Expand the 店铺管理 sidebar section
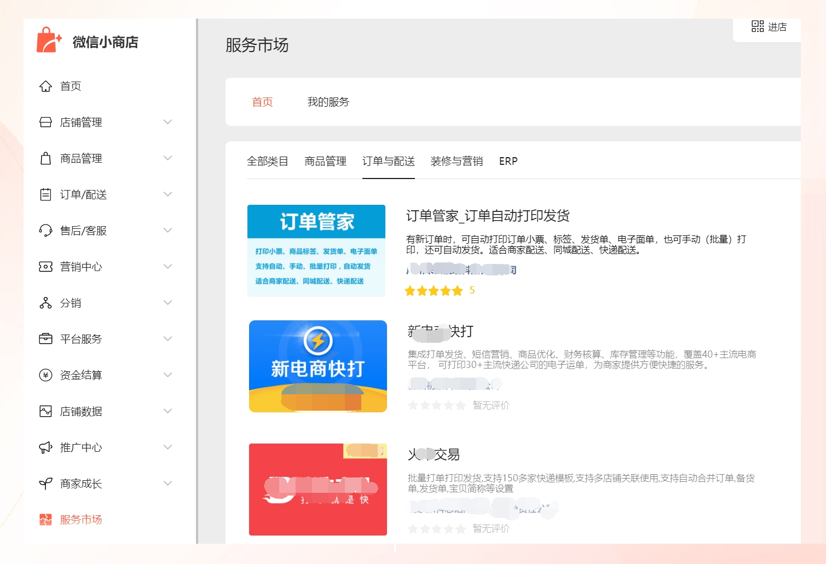Screen dimensions: 826x564 coord(167,122)
